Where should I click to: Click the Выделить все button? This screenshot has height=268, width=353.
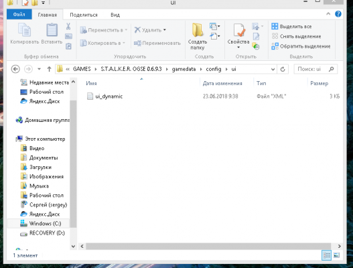point(291,26)
